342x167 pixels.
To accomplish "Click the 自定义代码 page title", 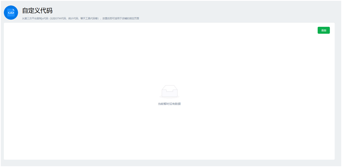I will (x=37, y=10).
